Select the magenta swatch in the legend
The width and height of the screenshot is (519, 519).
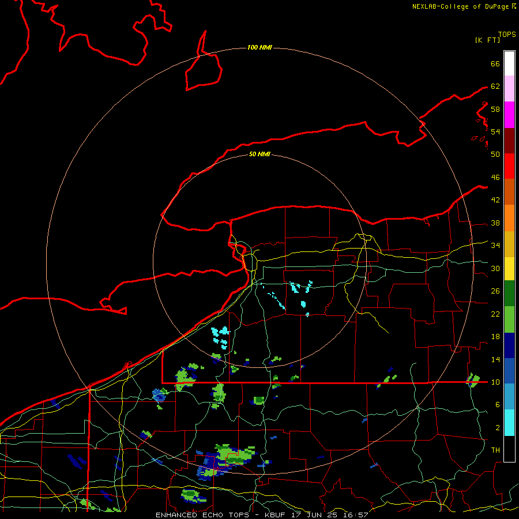tap(509, 115)
